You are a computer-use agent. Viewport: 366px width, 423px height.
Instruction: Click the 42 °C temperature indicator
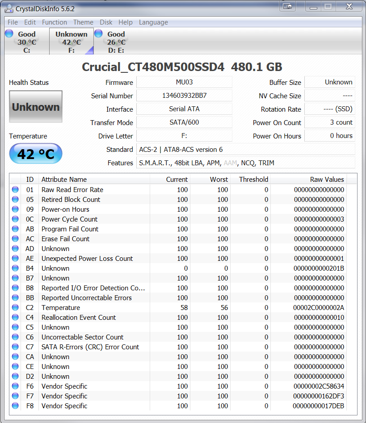[36, 154]
